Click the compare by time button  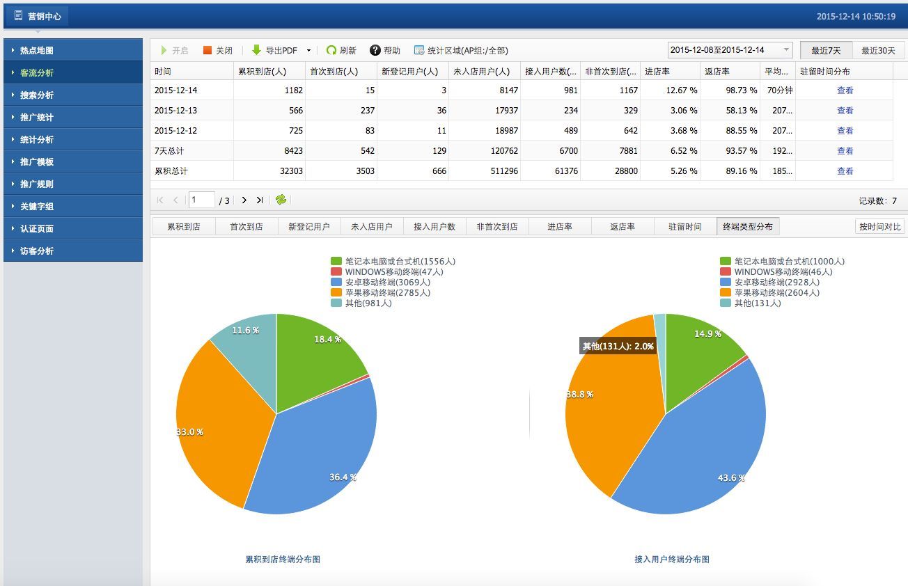pos(879,227)
